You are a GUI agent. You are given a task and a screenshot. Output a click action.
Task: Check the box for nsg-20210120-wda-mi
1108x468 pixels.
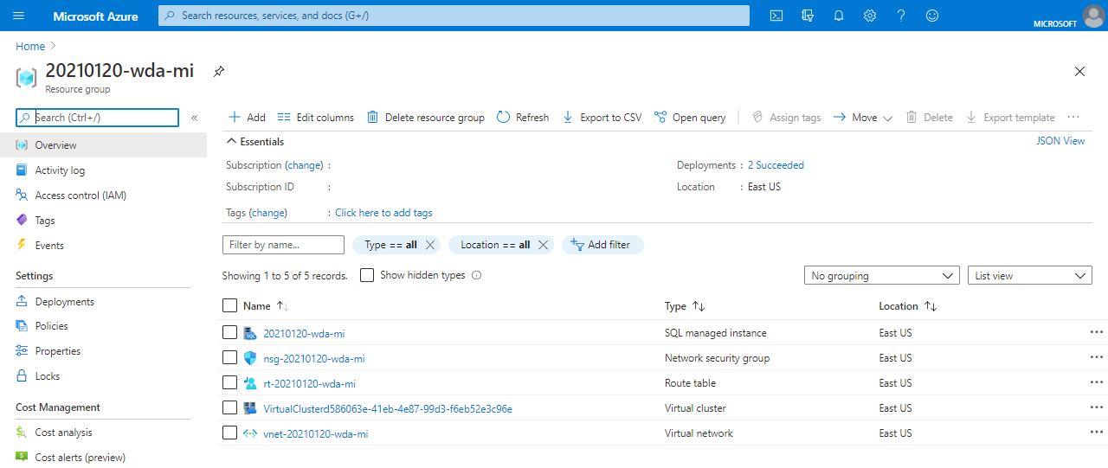(x=229, y=358)
